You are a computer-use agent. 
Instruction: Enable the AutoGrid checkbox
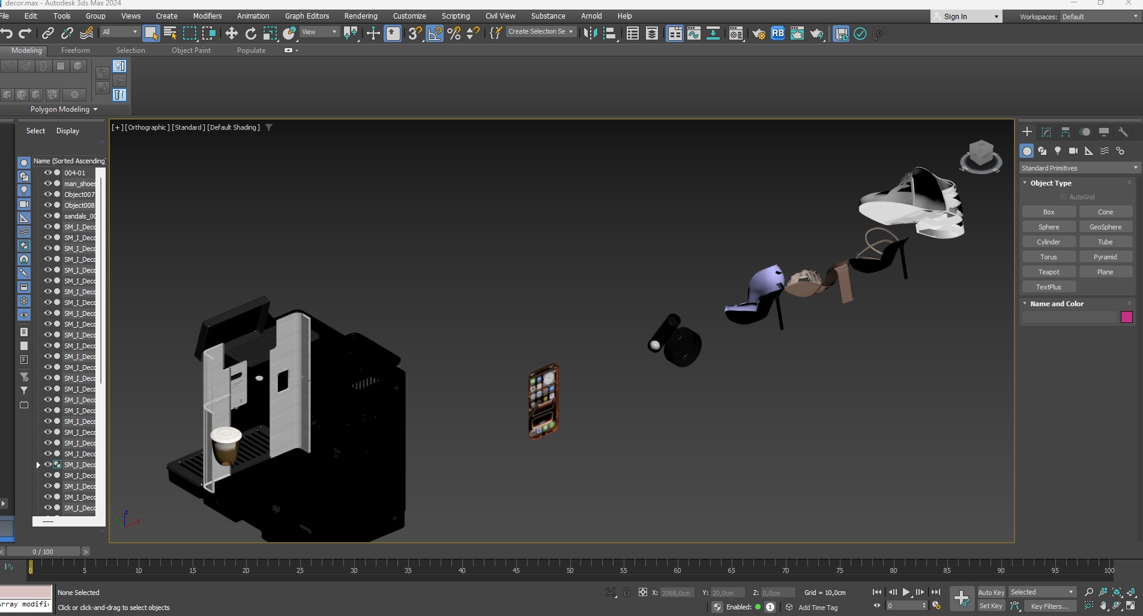[1063, 197]
